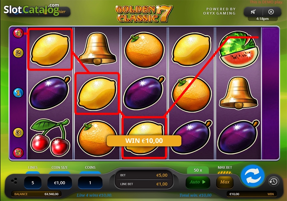Select payline number 3 indicator
This screenshot has height=201, width=287.
(x=18, y=132)
